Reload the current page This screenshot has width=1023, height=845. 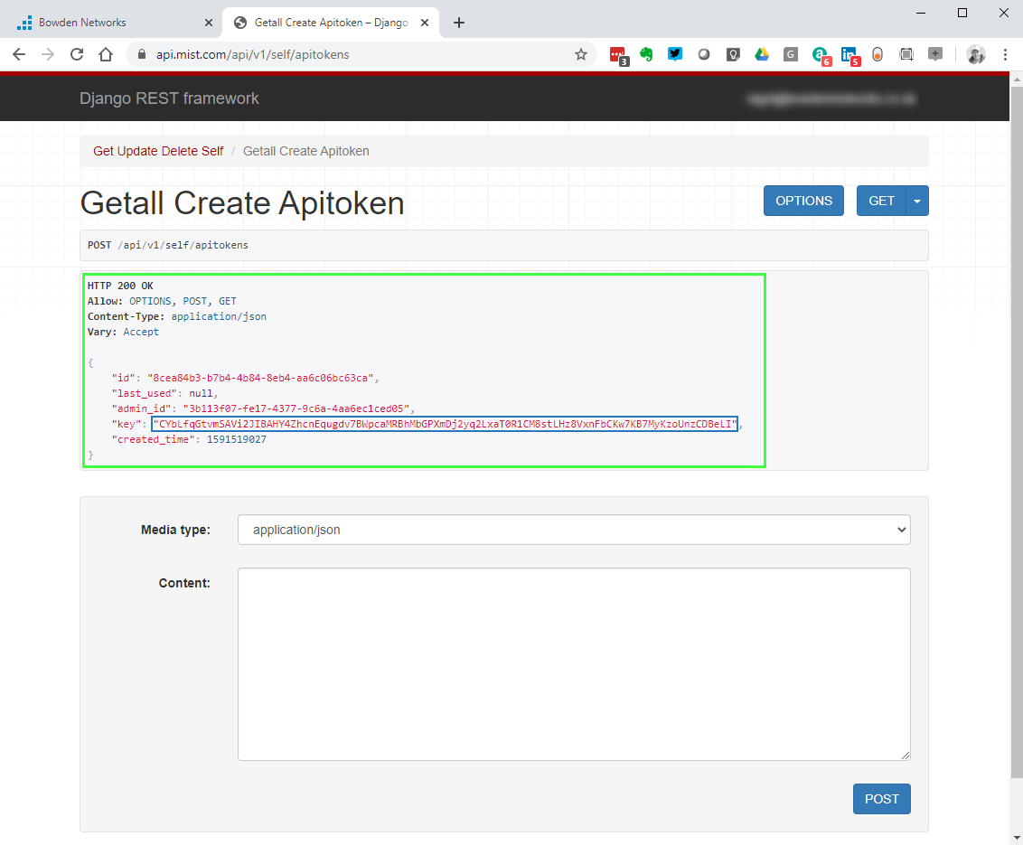coord(77,55)
